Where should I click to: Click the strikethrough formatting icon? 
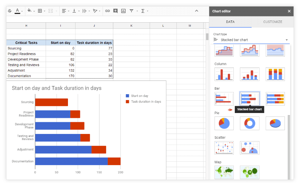9,11
